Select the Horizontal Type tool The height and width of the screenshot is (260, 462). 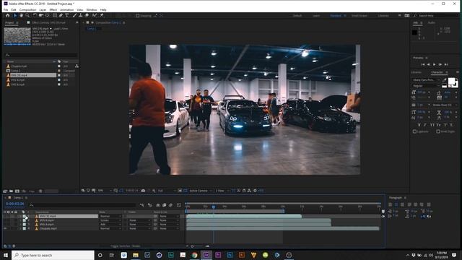click(x=67, y=15)
